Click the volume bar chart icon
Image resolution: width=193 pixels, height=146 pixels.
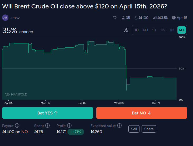coord(155,18)
